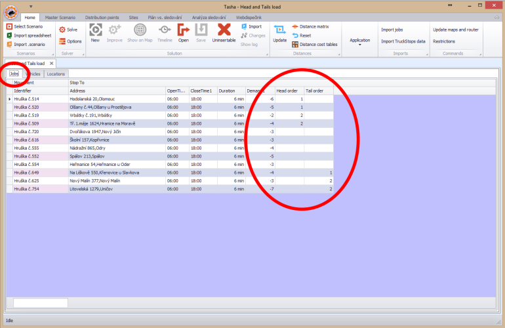Switch to the Home ribbon tab
The image size is (505, 328).
[x=30, y=18]
